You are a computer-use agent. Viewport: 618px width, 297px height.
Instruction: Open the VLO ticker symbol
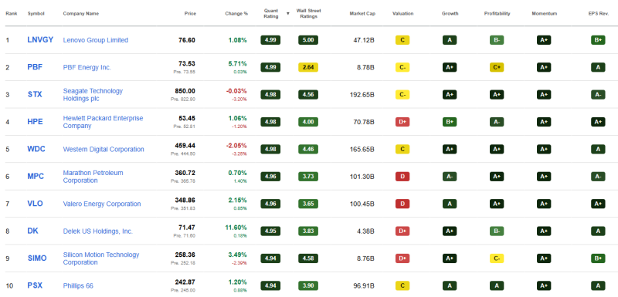pyautogui.click(x=35, y=204)
